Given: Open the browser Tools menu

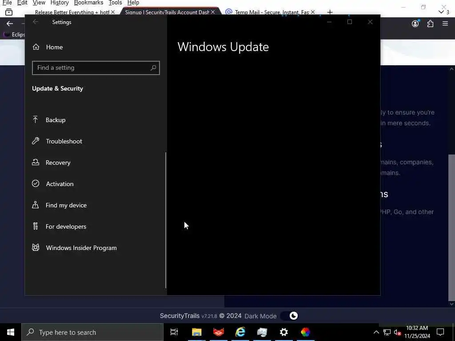Looking at the screenshot, I should (115, 3).
